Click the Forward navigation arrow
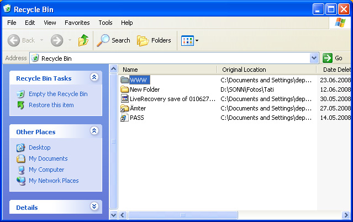Image resolution: width=353 pixels, height=222 pixels. point(56,40)
